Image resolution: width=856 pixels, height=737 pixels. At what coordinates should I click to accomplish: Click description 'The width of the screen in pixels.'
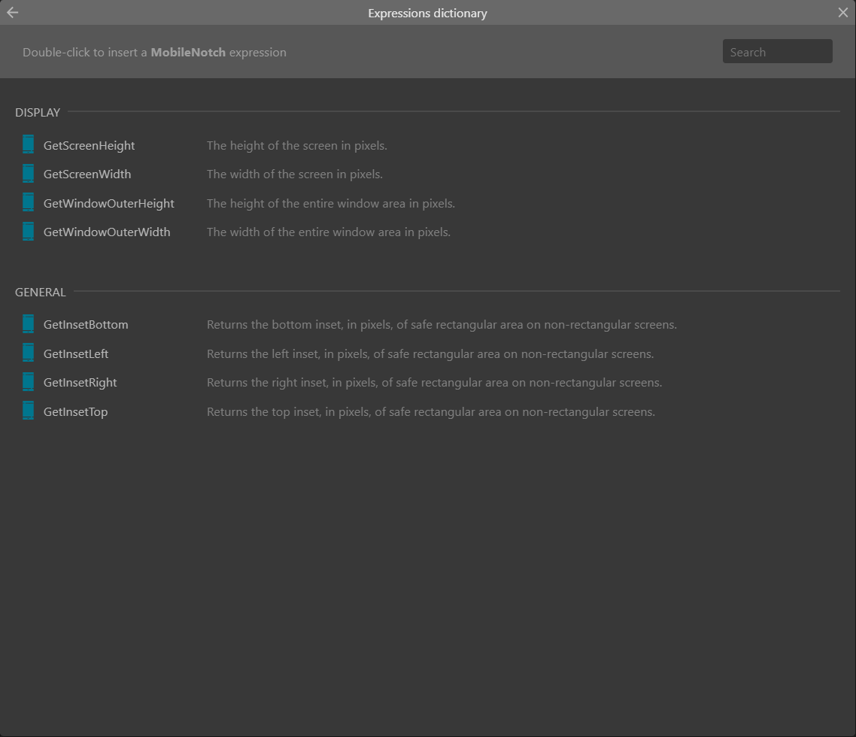click(295, 174)
